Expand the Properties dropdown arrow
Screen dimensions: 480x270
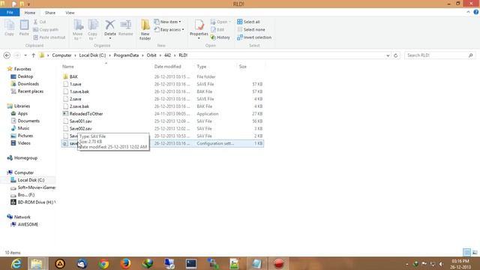point(199,38)
